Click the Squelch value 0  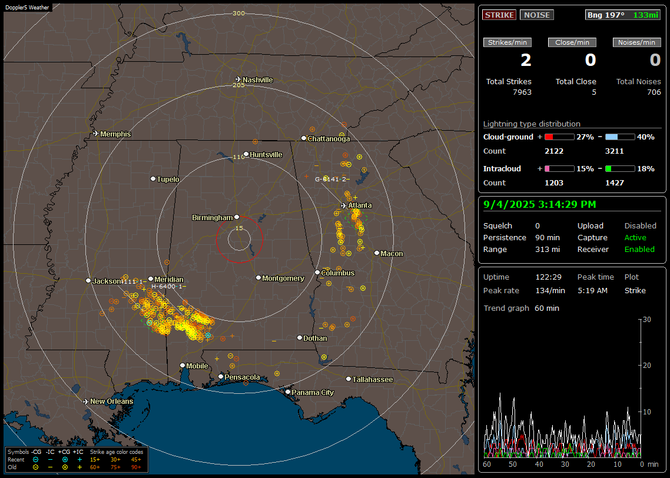(538, 225)
